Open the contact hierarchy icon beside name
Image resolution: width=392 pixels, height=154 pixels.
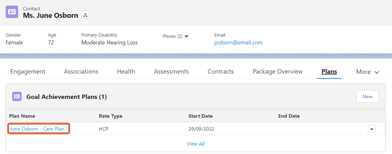[85, 15]
